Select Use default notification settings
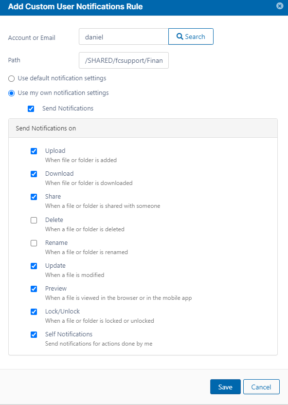Viewport: 288px width, 405px height. (x=11, y=78)
